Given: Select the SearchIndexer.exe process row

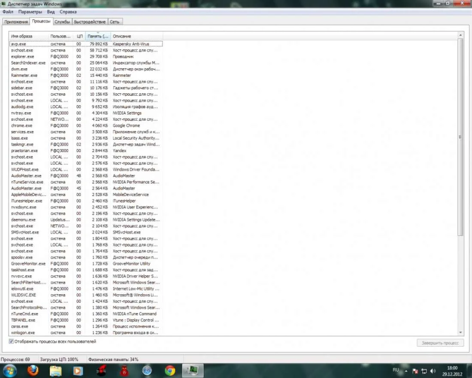Looking at the screenshot, I should click(86, 63).
